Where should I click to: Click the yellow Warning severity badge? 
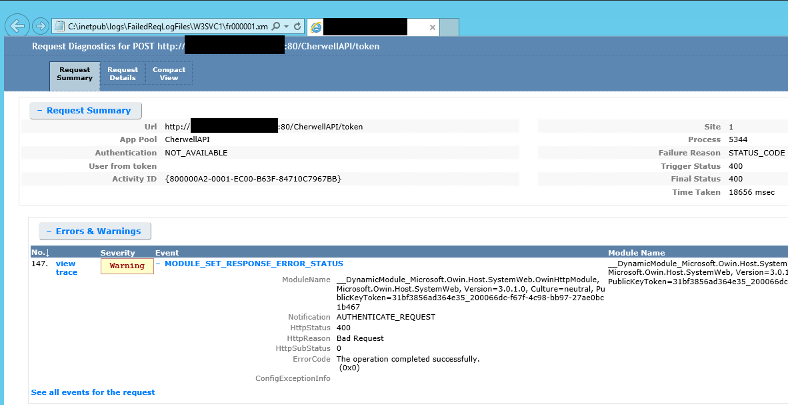point(127,266)
